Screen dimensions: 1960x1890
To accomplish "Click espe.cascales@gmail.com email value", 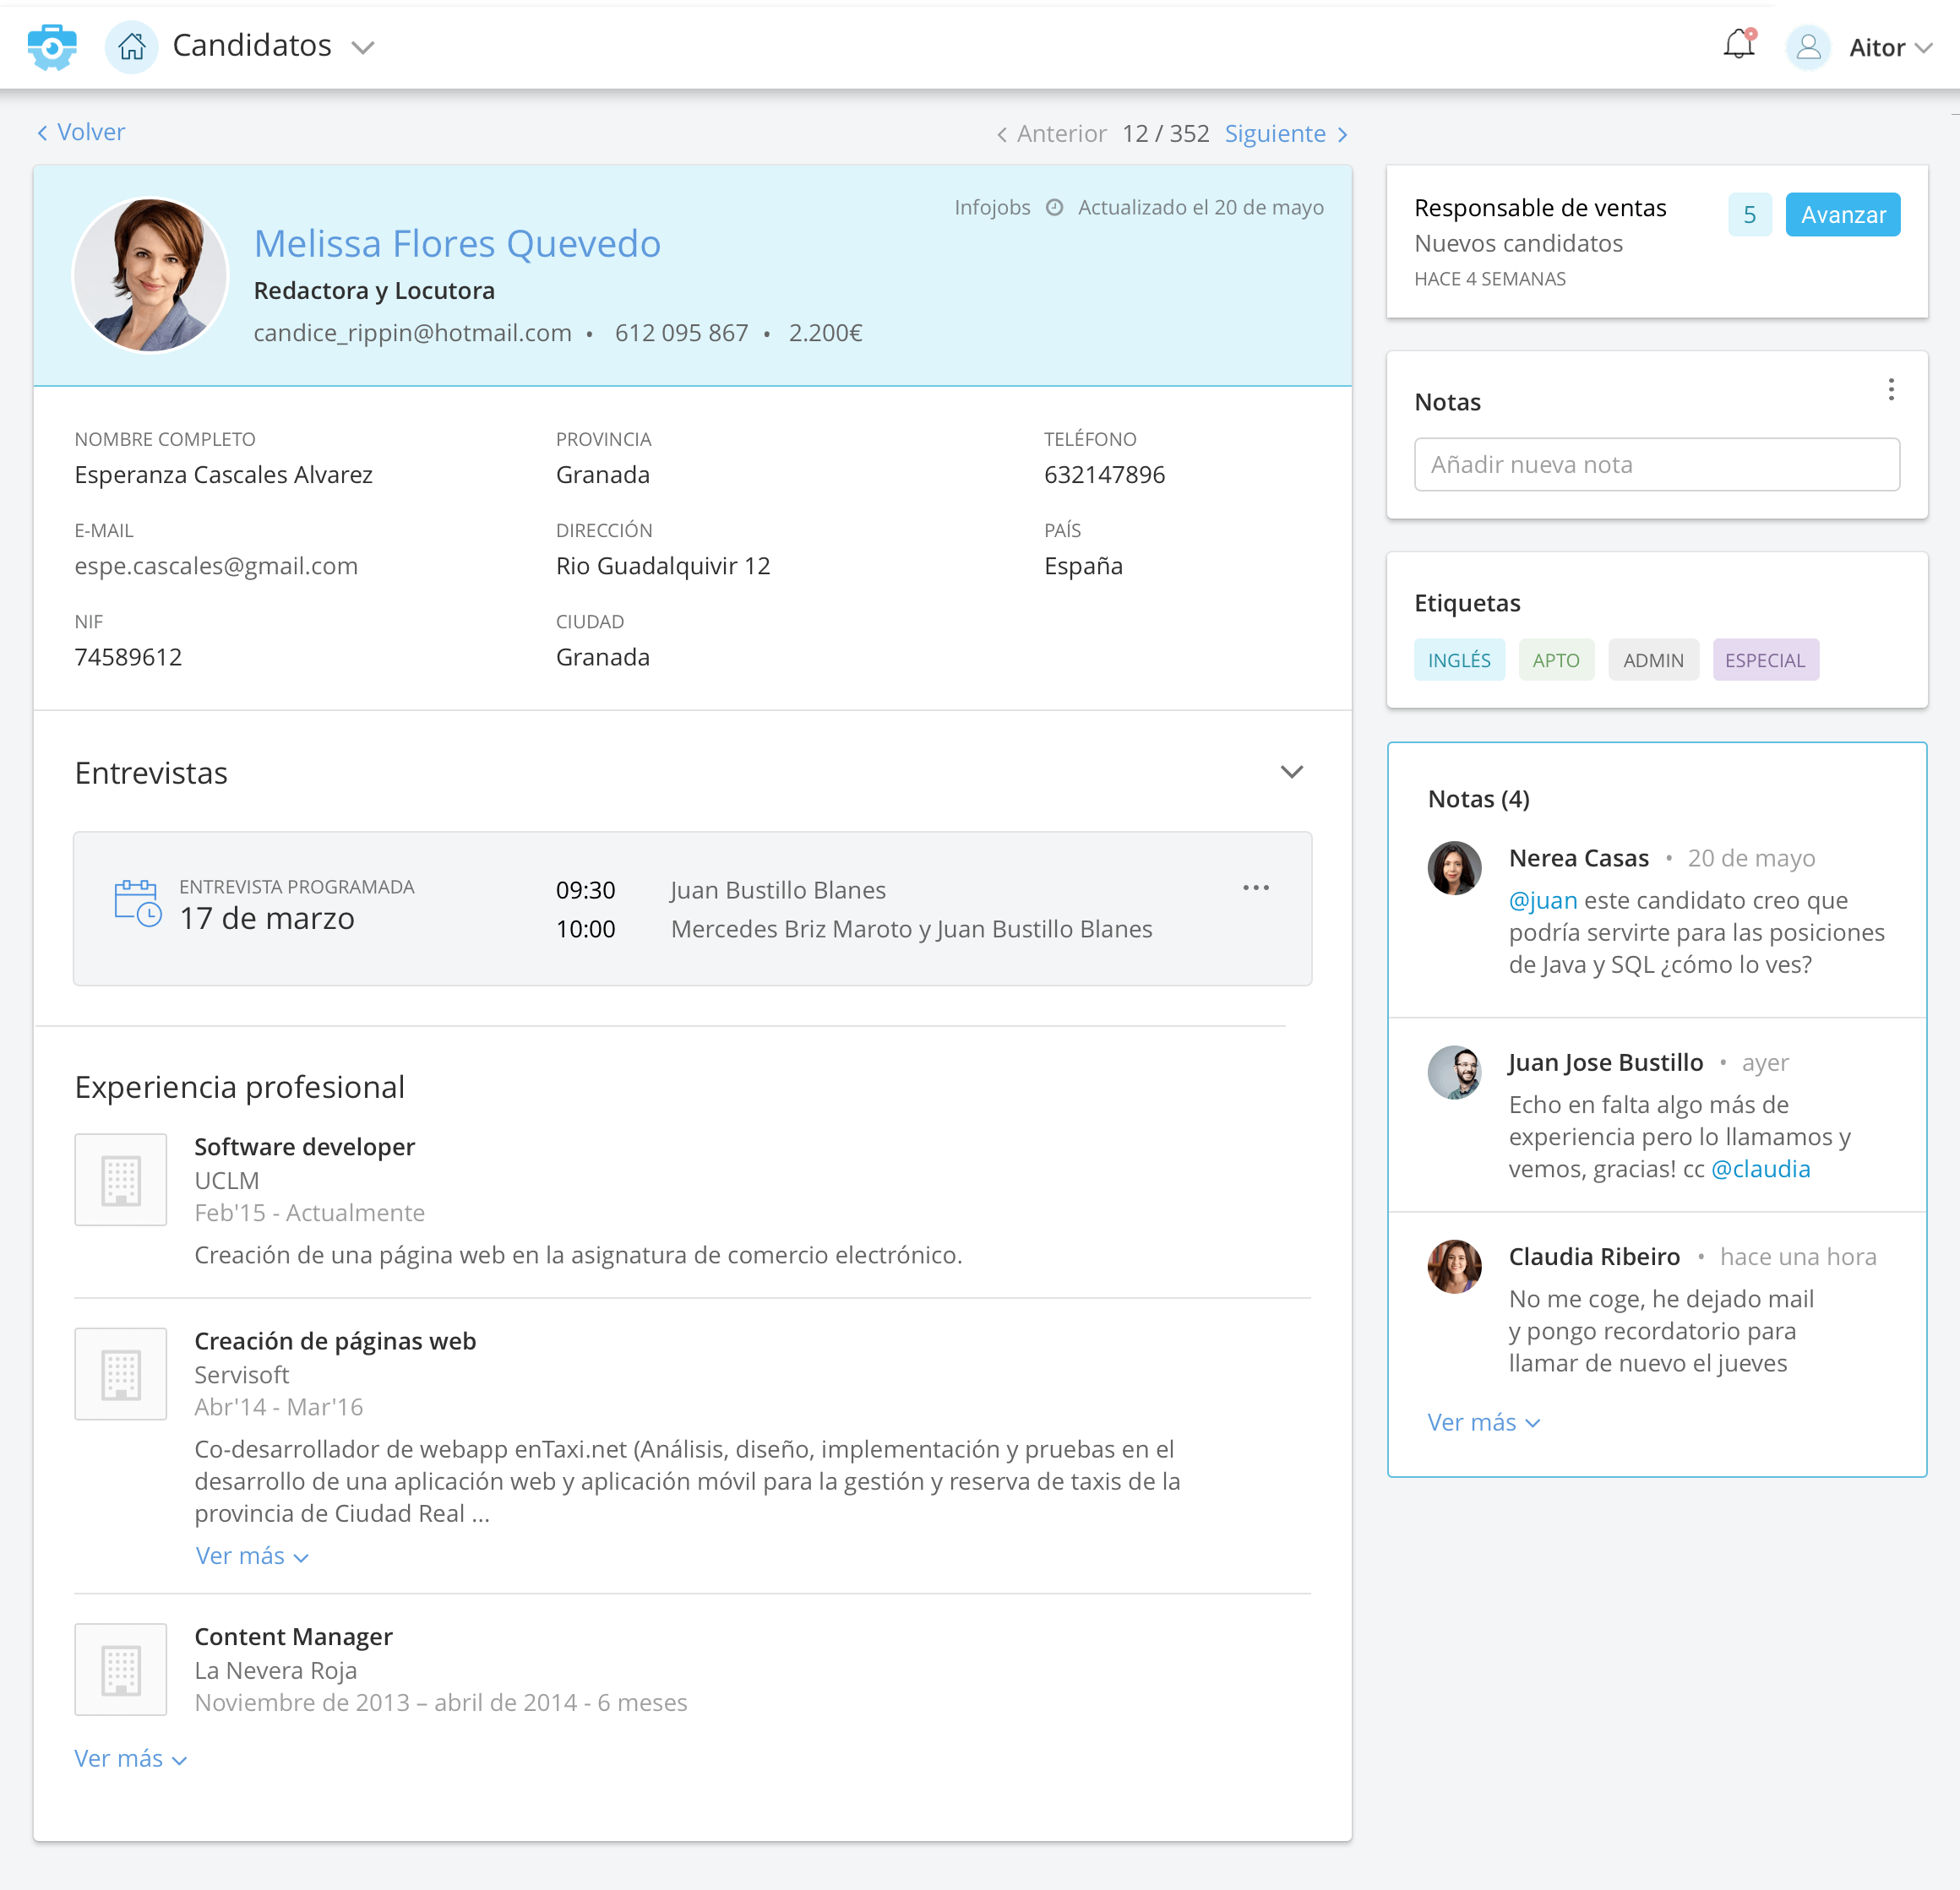I will tap(216, 566).
